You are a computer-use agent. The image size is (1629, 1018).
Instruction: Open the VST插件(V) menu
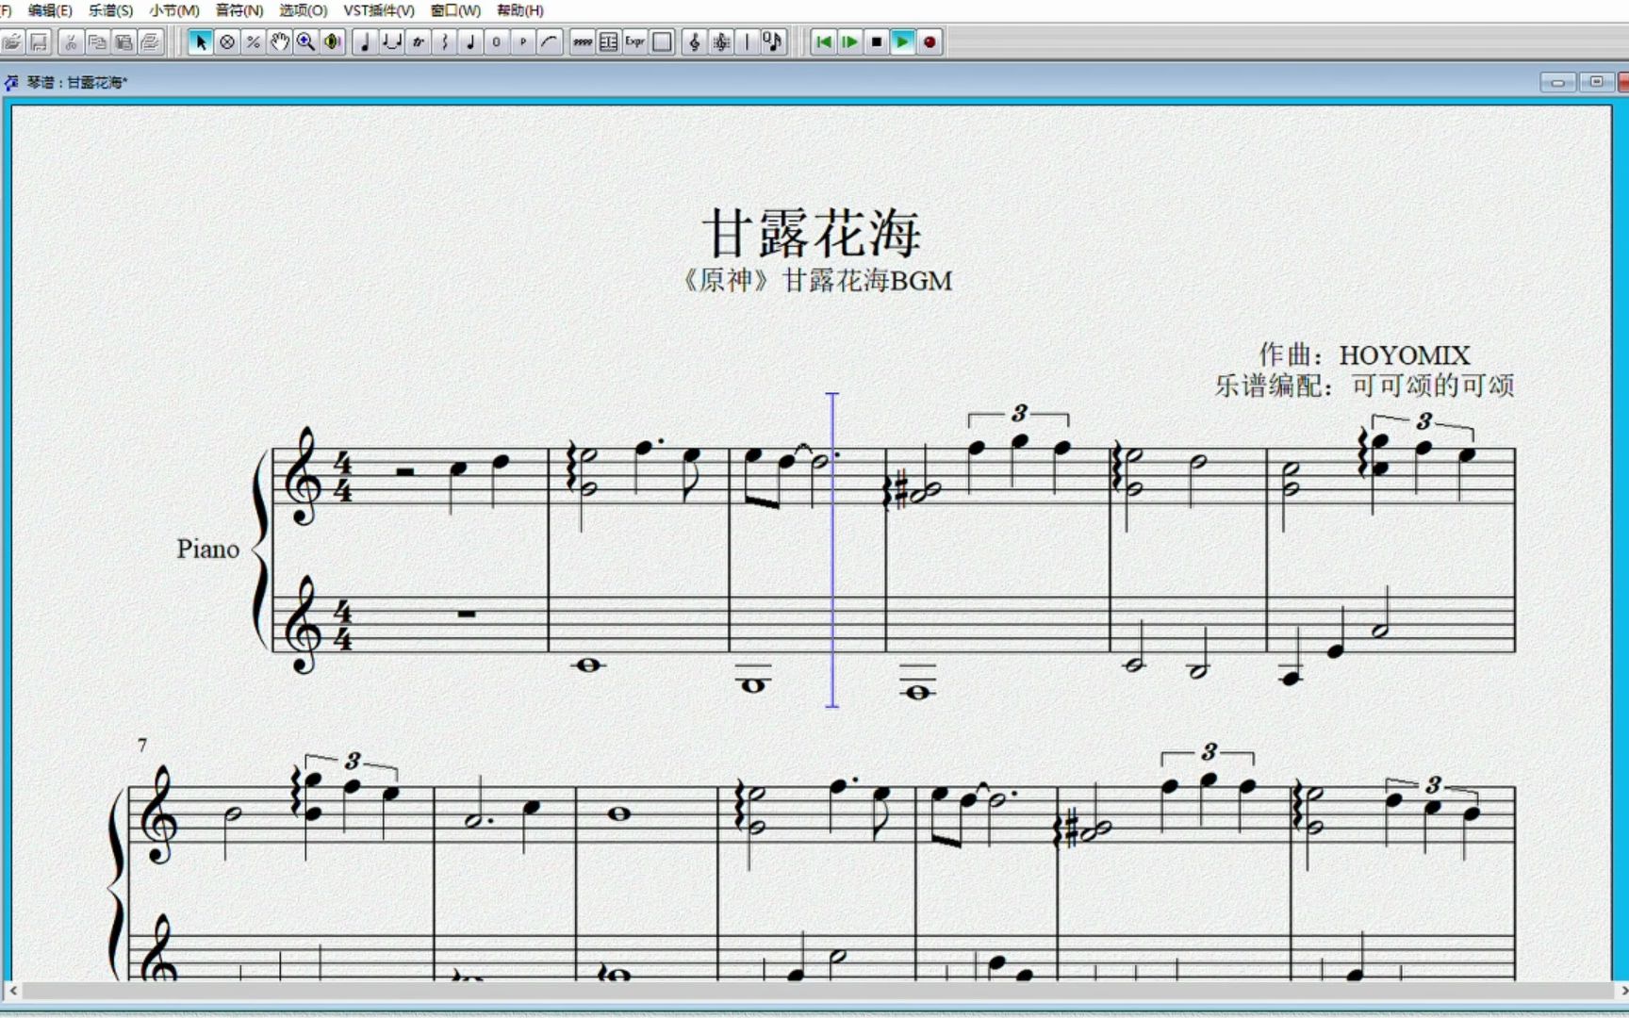(x=379, y=10)
